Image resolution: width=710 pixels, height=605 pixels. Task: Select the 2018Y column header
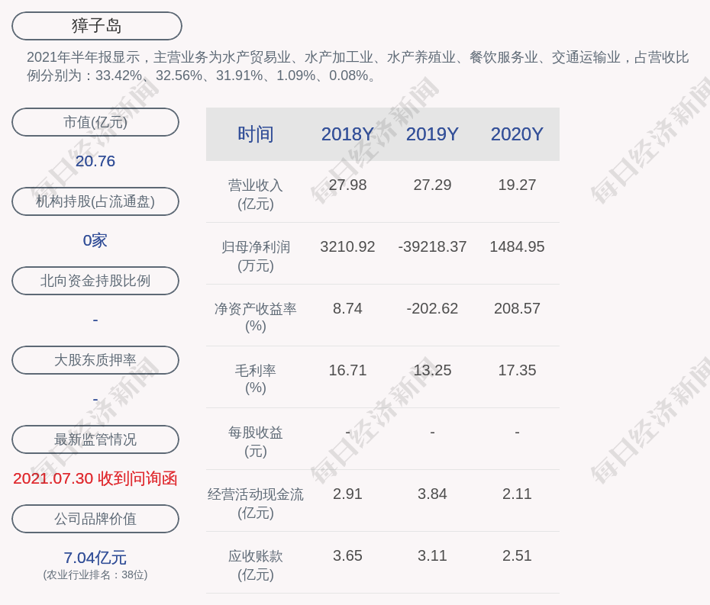coord(347,134)
